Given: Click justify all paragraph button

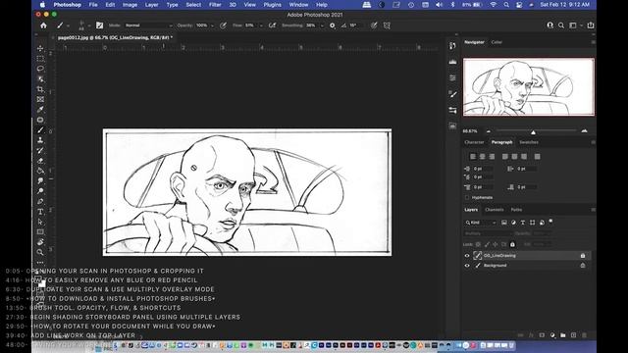Looking at the screenshot, I should [x=537, y=157].
